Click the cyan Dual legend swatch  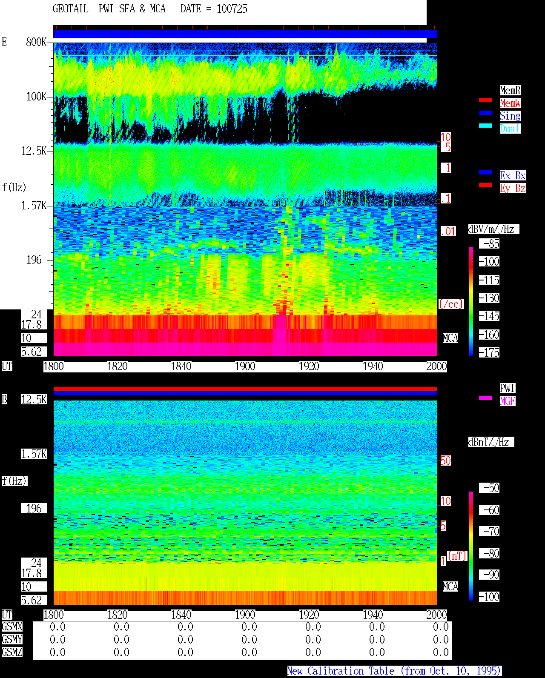485,126
